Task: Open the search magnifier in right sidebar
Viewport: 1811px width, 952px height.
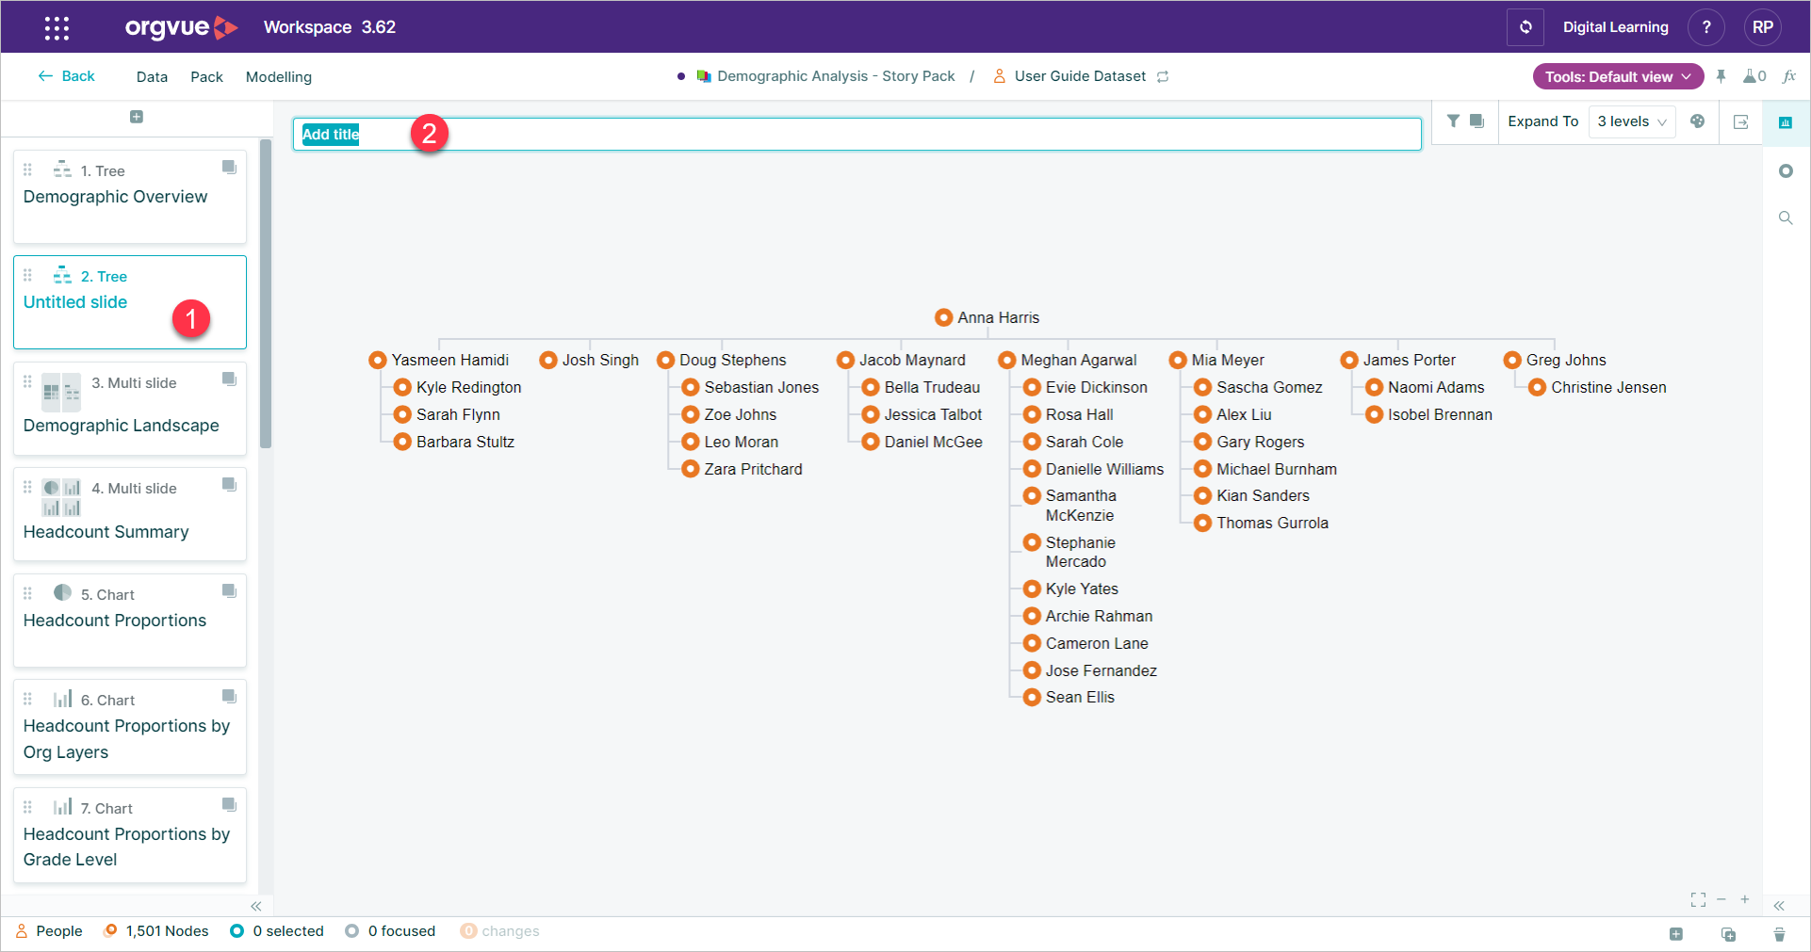Action: [1786, 218]
